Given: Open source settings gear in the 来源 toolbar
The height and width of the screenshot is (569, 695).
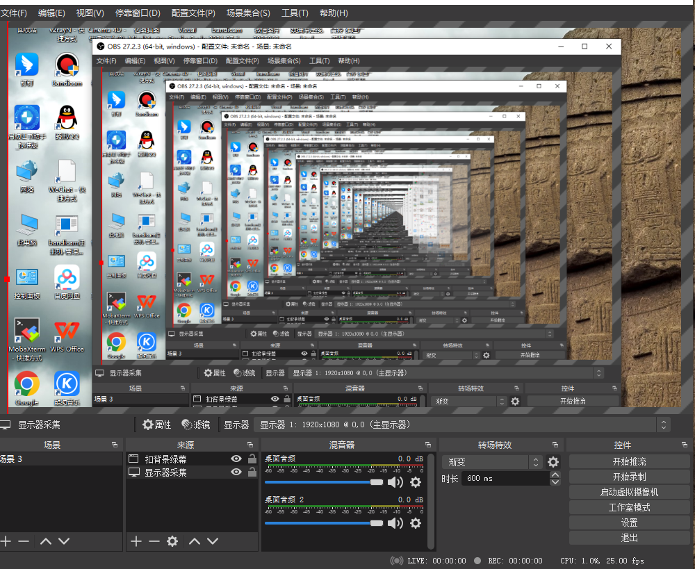Looking at the screenshot, I should [x=172, y=541].
